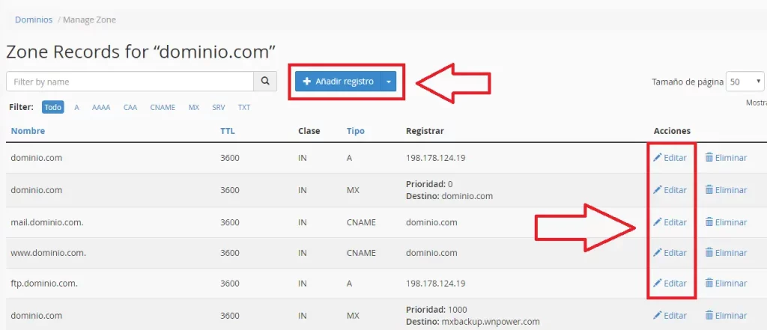Focus the Filter by name input field
The image size is (767, 330).
coord(130,82)
